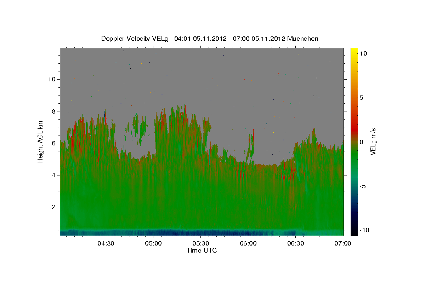Click the colorbar label '-5'
Image resolution: width=425 pixels, height=283 pixels.
(x=363, y=186)
